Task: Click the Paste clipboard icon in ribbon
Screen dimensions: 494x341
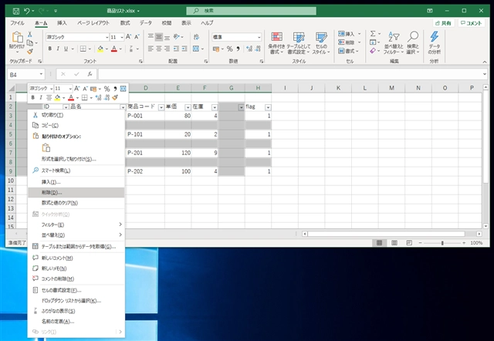Action: 17,37
